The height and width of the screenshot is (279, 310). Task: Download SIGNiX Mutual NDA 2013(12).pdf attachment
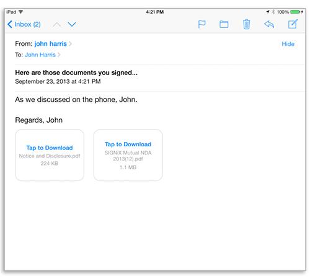pos(128,155)
